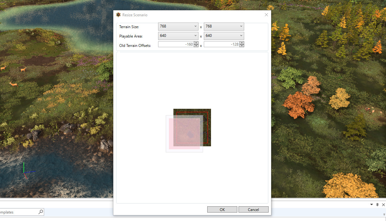Click the old terrain minimap preview
The height and width of the screenshot is (221, 386).
pos(192,127)
